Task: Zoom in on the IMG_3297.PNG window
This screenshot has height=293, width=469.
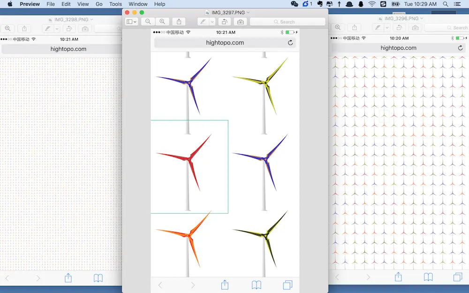Action: coord(162,22)
